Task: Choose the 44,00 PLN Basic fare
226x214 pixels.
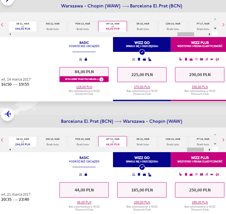Action: click(x=84, y=190)
